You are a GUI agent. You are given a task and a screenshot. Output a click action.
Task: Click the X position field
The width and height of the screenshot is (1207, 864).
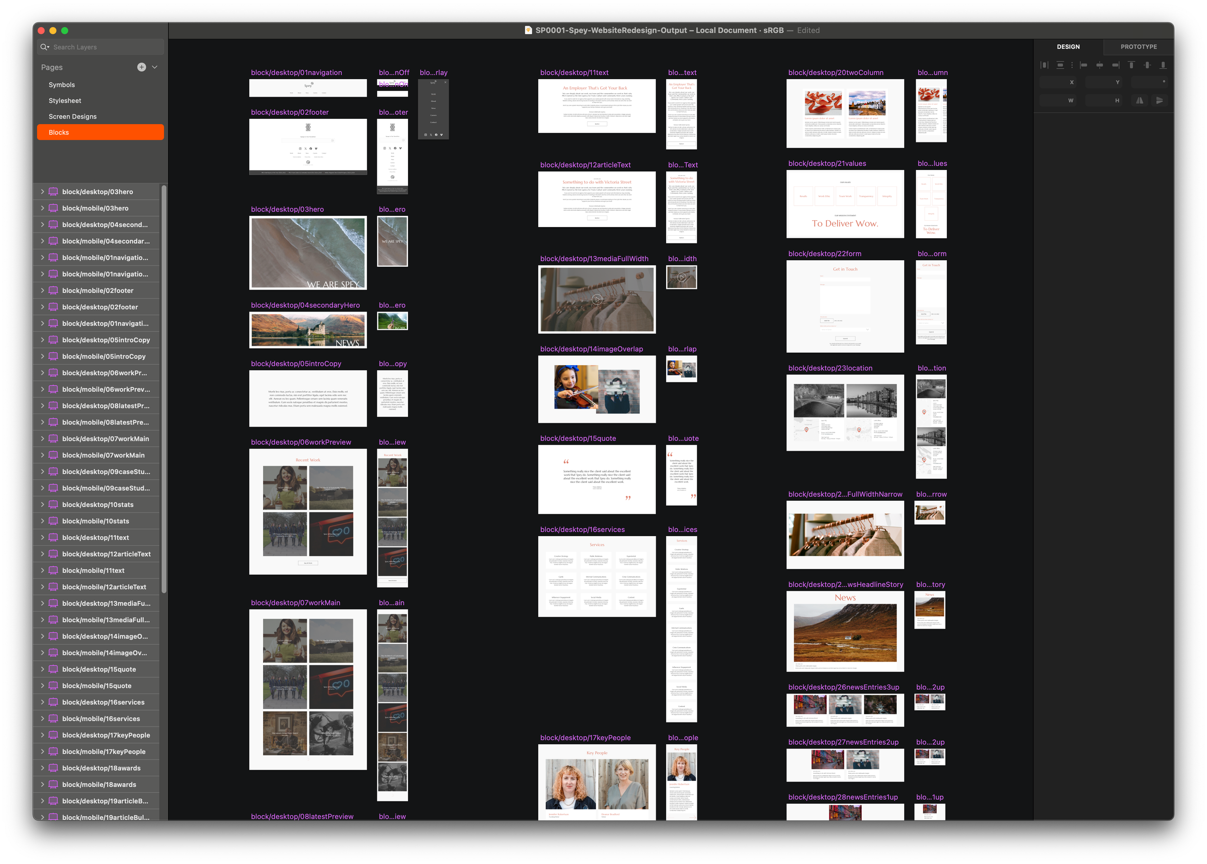pyautogui.click(x=1058, y=82)
